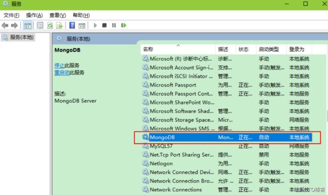Select Net.Tcp Port Sharing Ser... service
This screenshot has width=328, height=195.
pyautogui.click(x=227, y=155)
